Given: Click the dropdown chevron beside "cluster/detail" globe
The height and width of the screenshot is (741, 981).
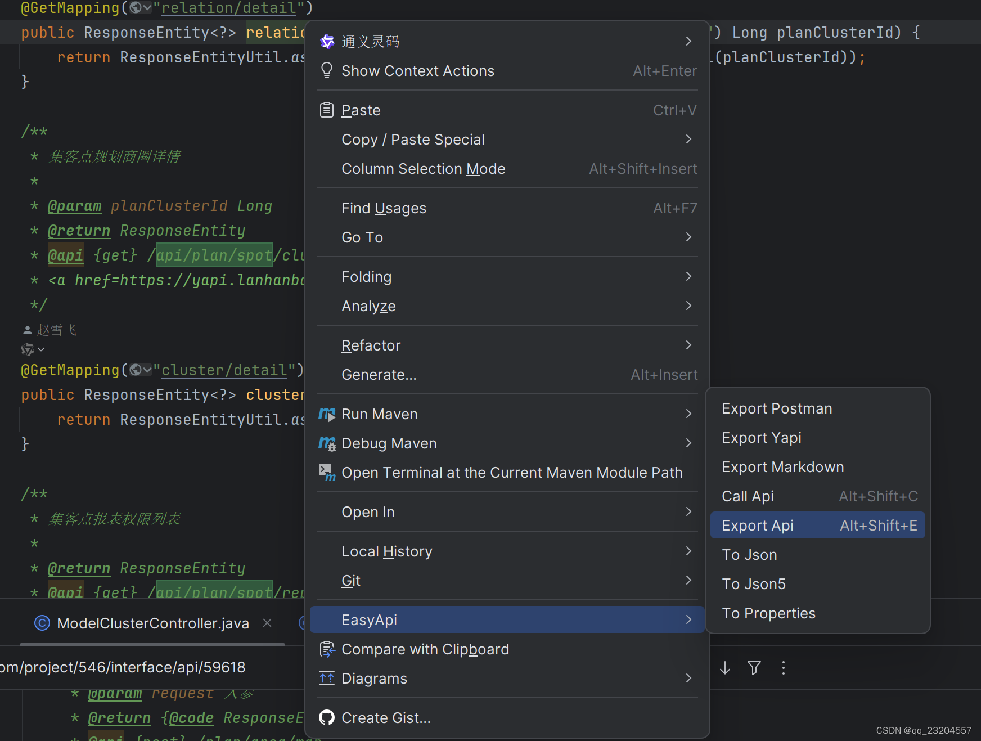Looking at the screenshot, I should (147, 370).
